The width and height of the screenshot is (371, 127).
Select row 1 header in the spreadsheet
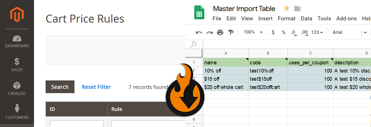pyautogui.click(x=194, y=62)
